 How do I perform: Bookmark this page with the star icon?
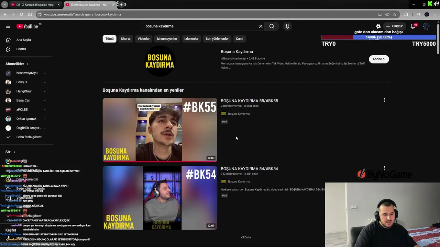click(x=395, y=14)
